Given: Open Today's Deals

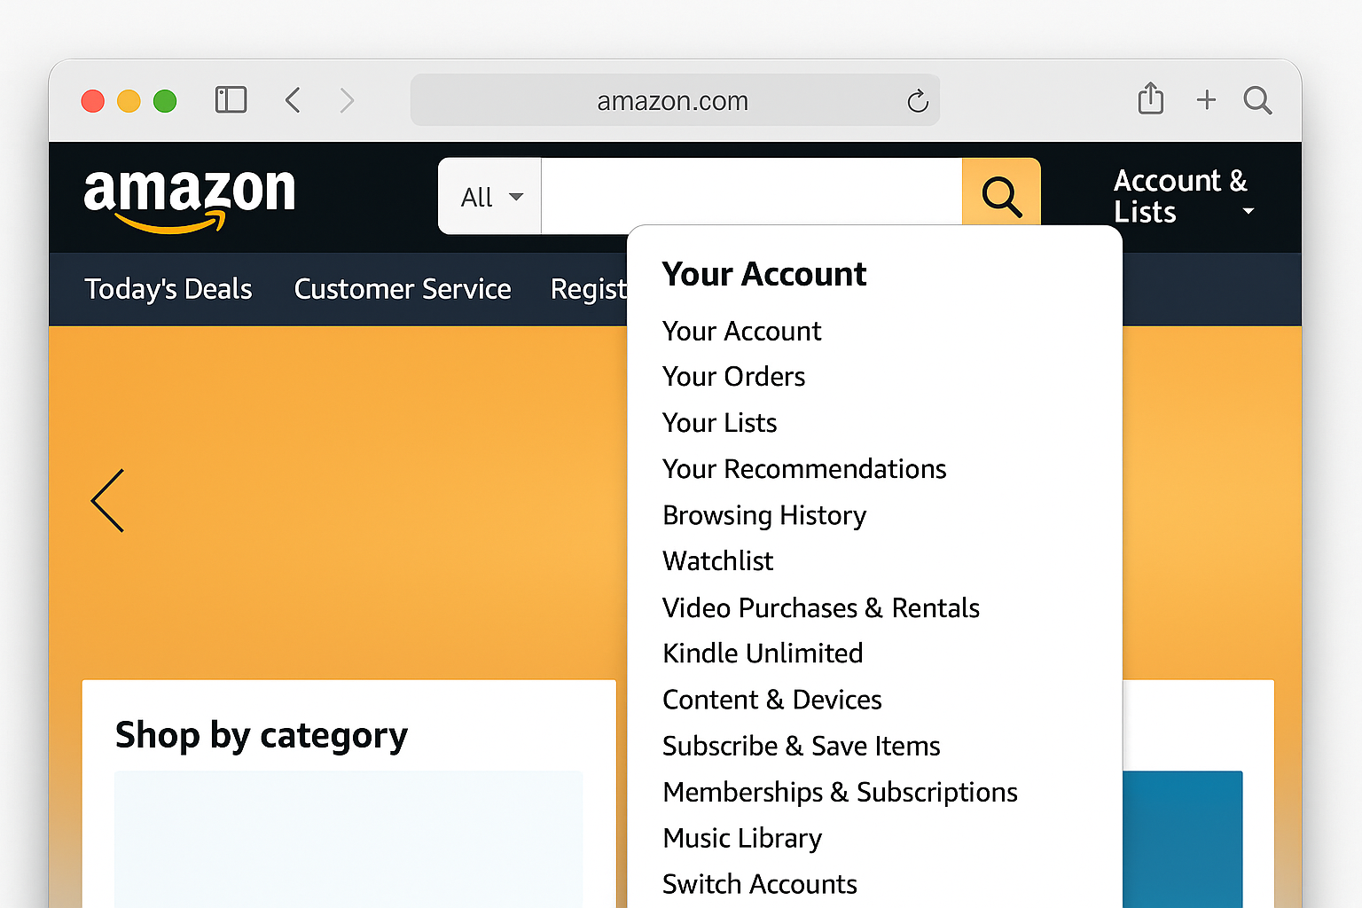Looking at the screenshot, I should (x=168, y=289).
